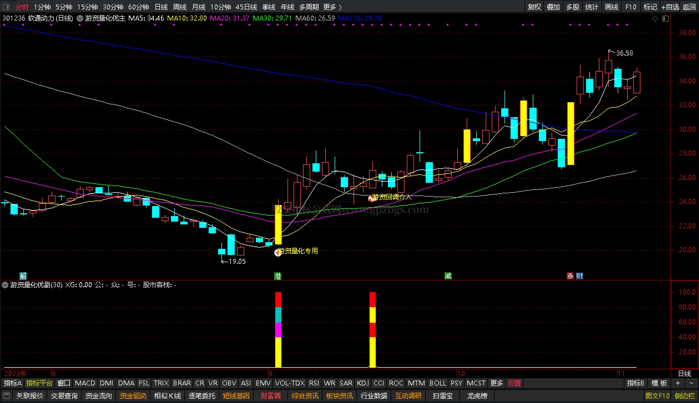The width and height of the screenshot is (699, 403).
Task: Click the 多股 button
Action: click(572, 7)
